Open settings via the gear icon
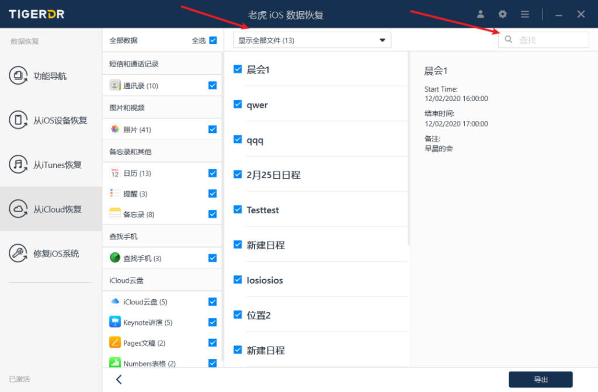Image resolution: width=598 pixels, height=392 pixels. (502, 14)
